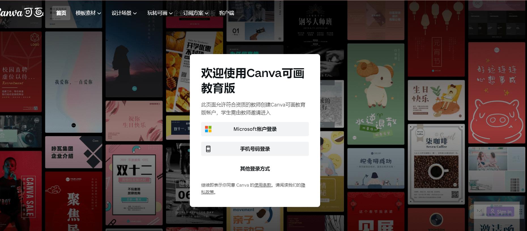Click description text 此页面允许符合资质的教师创建
Viewport: 527px width, 231px height.
click(x=253, y=109)
